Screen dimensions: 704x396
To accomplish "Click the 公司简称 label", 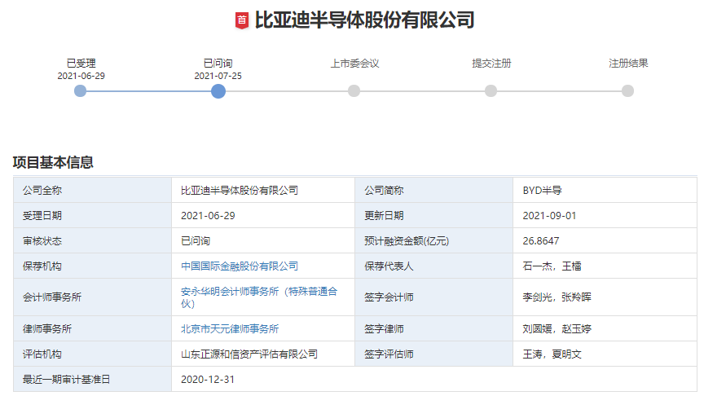I will [x=384, y=191].
